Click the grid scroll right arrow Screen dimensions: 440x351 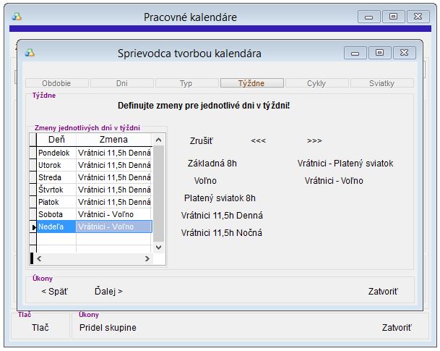[147, 258]
